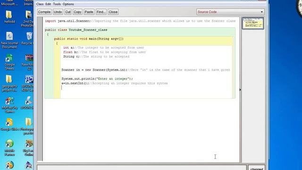302x170 pixels.
Task: Select the geography project folder icon
Action: coord(9,83)
